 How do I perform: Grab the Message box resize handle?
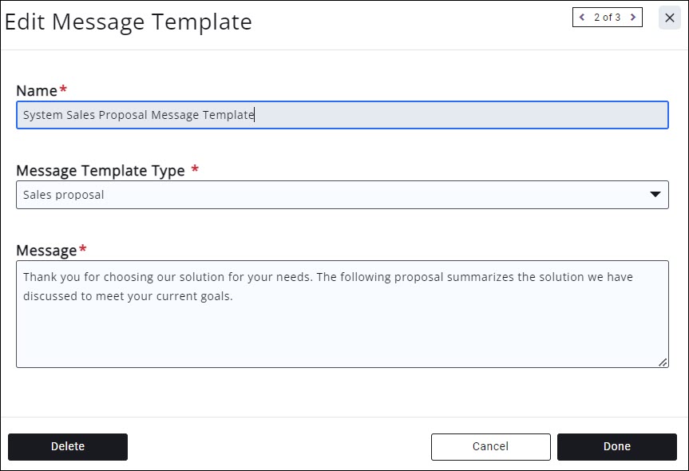tap(663, 362)
